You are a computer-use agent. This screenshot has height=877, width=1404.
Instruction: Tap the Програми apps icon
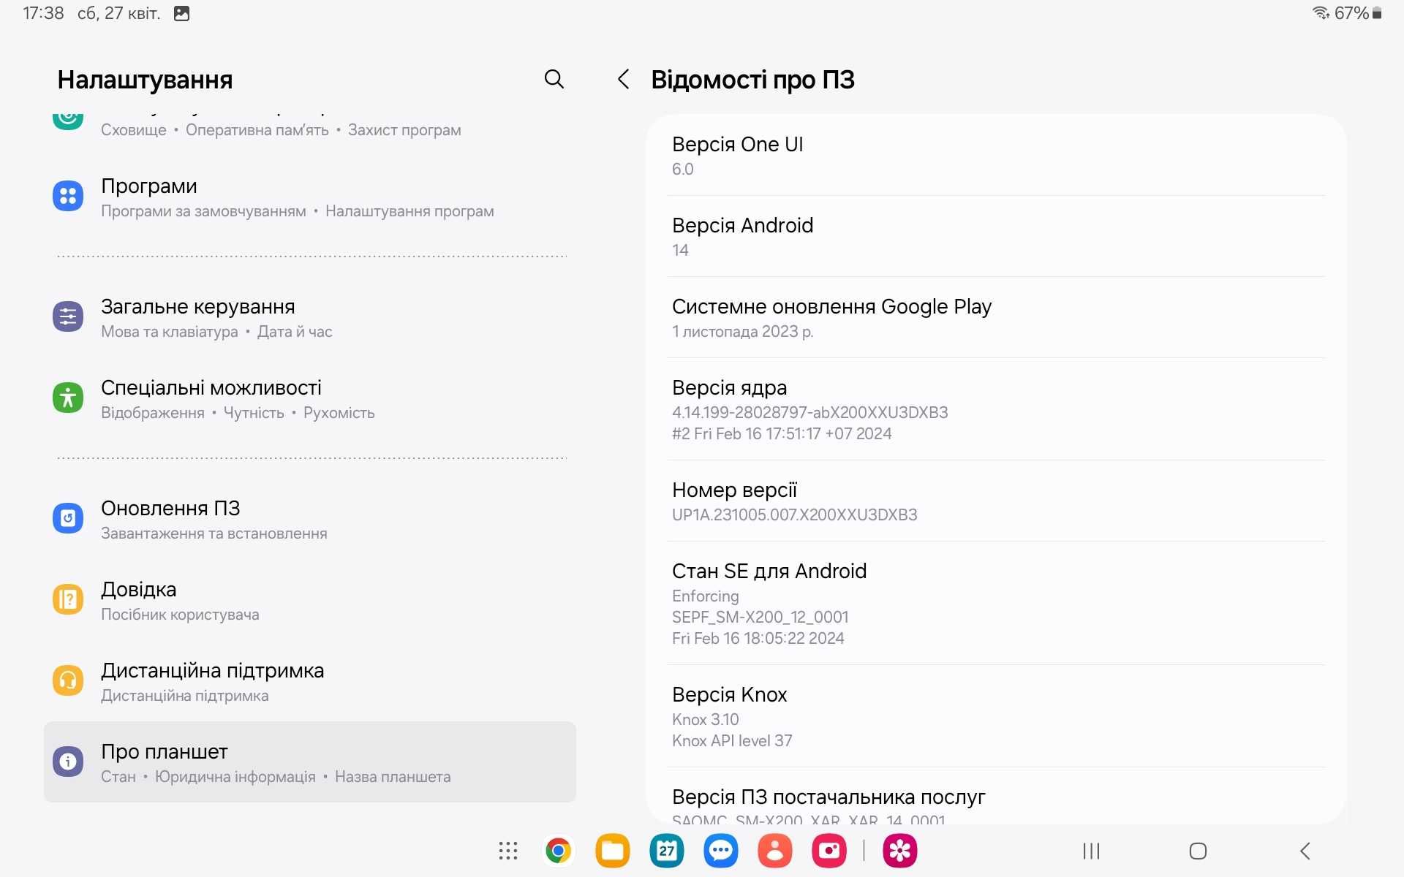tap(68, 196)
